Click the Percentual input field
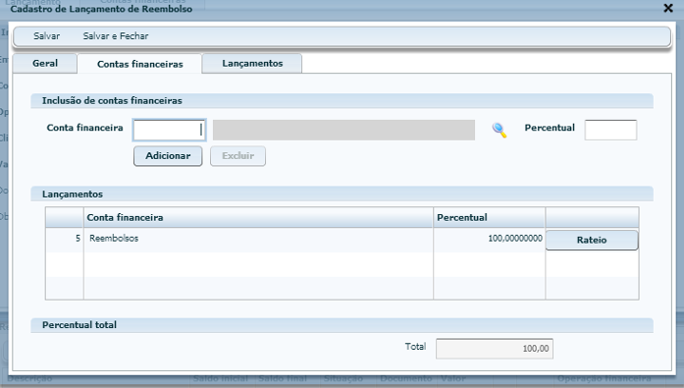The width and height of the screenshot is (684, 388). point(610,130)
